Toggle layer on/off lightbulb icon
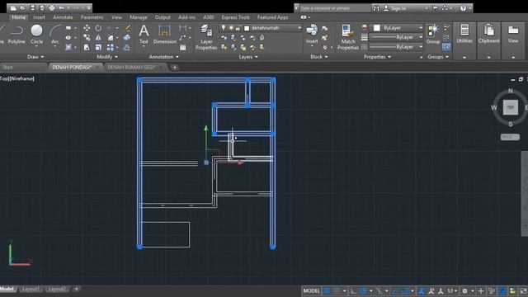The height and width of the screenshot is (297, 528). 224,28
